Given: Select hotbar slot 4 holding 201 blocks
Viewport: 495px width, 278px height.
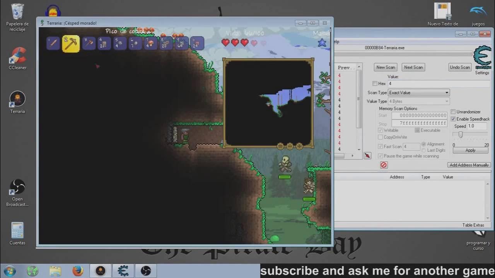Looking at the screenshot, I should [x=104, y=43].
